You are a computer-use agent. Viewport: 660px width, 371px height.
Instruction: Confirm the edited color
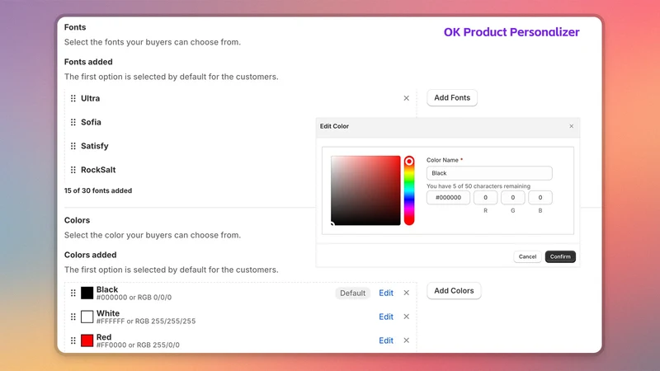click(560, 256)
